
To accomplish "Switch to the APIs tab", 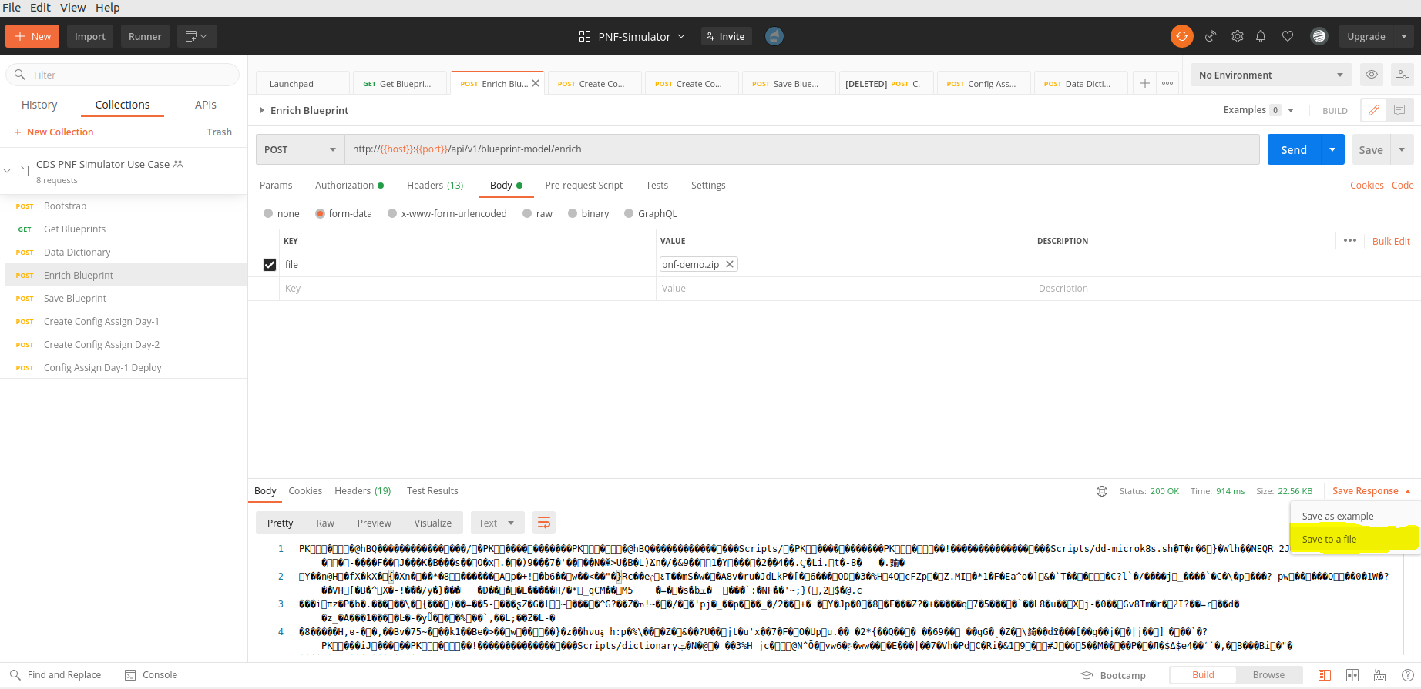I will tap(206, 105).
